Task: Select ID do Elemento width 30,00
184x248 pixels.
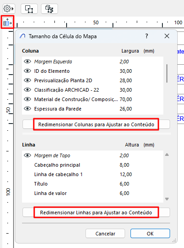Action: pyautogui.click(x=126, y=71)
